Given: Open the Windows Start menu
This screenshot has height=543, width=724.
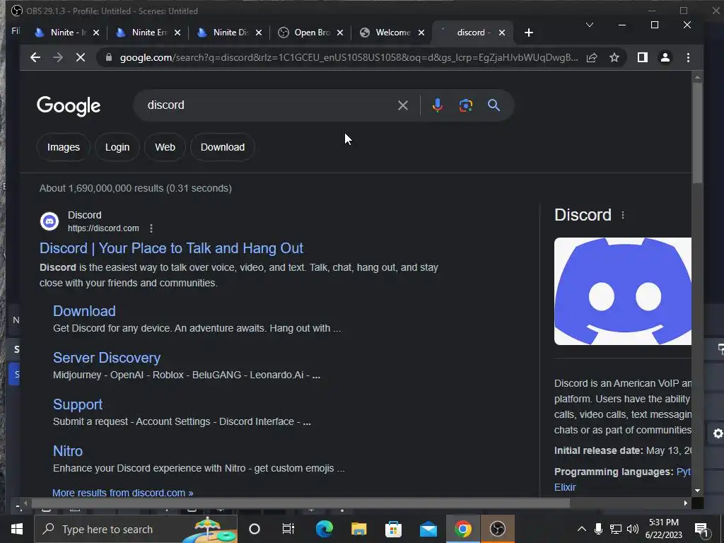Looking at the screenshot, I should pos(17,529).
